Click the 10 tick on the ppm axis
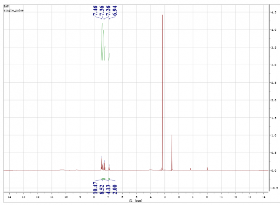The width and height of the screenshot is (280, 205). (x=66, y=197)
